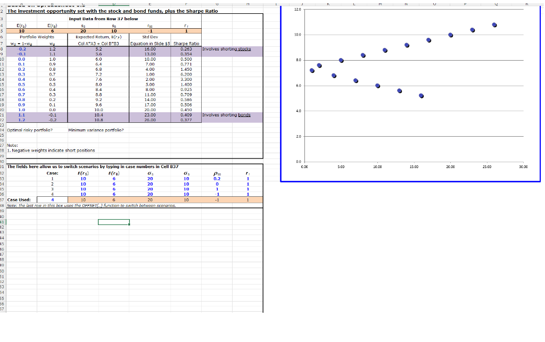Click the chart's horizontal axis labels
This screenshot has height=342, width=545.
point(414,166)
